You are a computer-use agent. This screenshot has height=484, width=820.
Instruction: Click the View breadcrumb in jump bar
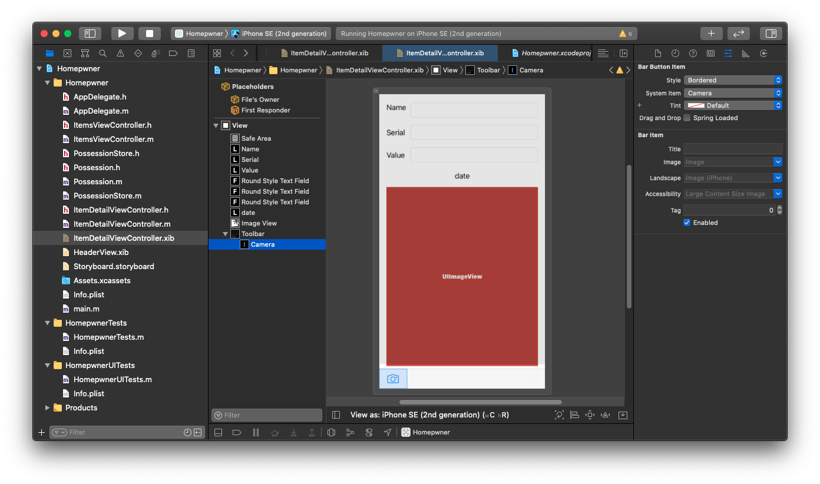click(x=445, y=70)
